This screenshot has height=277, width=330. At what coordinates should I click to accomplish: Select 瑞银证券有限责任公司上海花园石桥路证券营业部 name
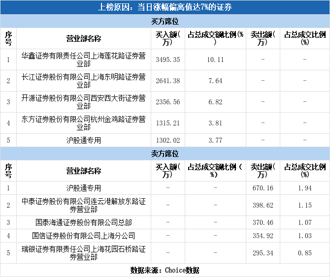84,253
